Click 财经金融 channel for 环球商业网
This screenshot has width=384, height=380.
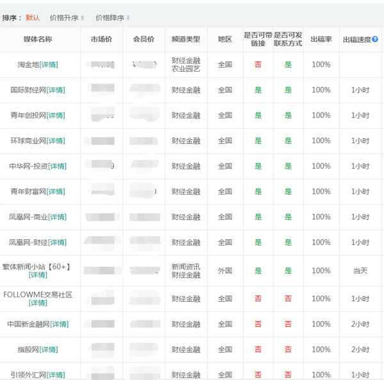tap(186, 141)
